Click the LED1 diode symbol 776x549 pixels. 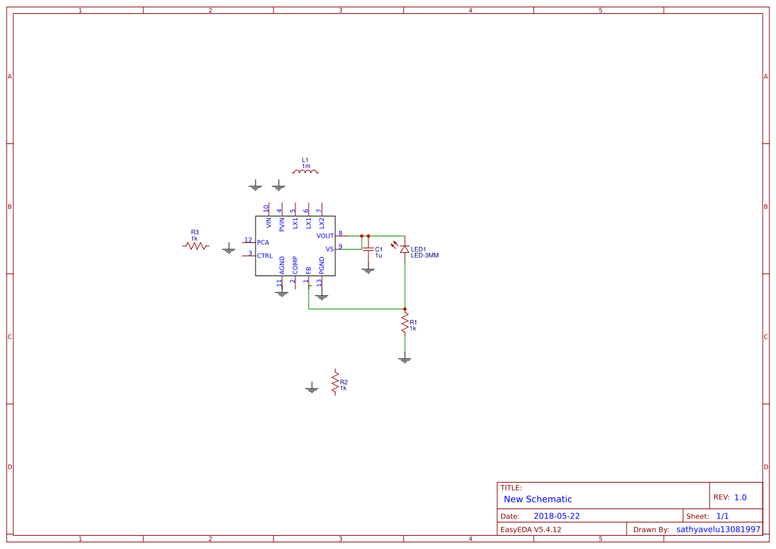(404, 248)
